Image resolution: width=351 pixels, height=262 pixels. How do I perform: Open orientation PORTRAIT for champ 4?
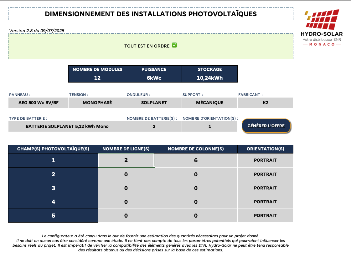(x=265, y=202)
